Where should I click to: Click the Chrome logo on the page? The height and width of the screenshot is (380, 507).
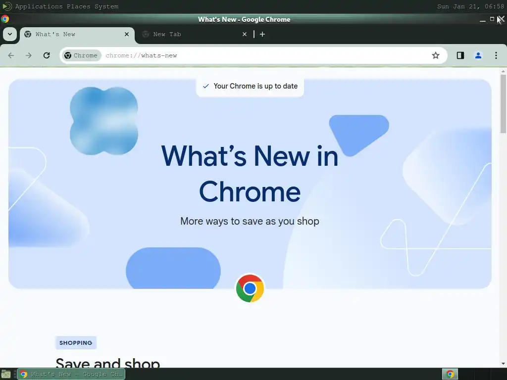250,288
